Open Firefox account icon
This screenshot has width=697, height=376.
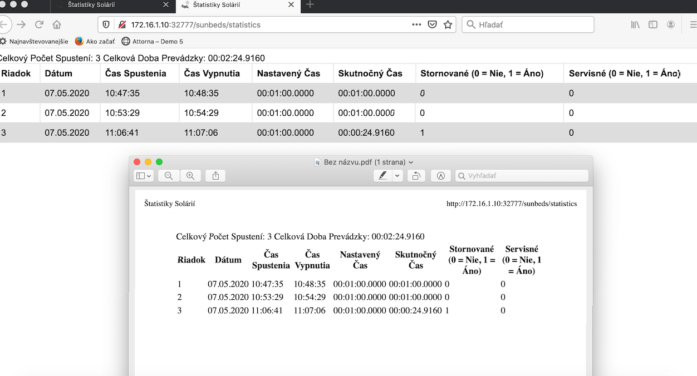[x=671, y=24]
